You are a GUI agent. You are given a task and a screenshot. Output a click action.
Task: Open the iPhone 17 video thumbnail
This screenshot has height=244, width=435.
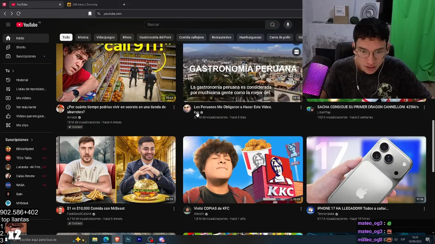pyautogui.click(x=366, y=170)
